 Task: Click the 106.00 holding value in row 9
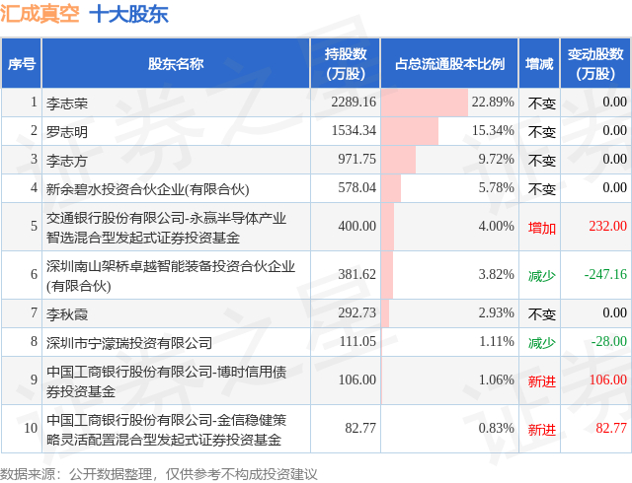pyautogui.click(x=356, y=379)
